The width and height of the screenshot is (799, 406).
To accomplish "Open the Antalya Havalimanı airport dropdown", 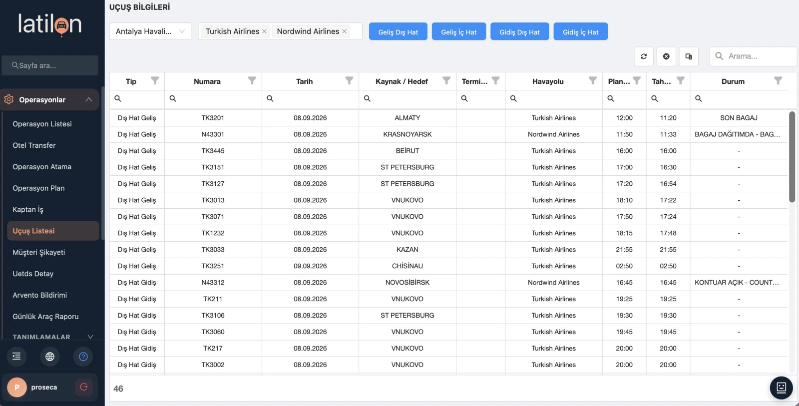I will [x=150, y=31].
